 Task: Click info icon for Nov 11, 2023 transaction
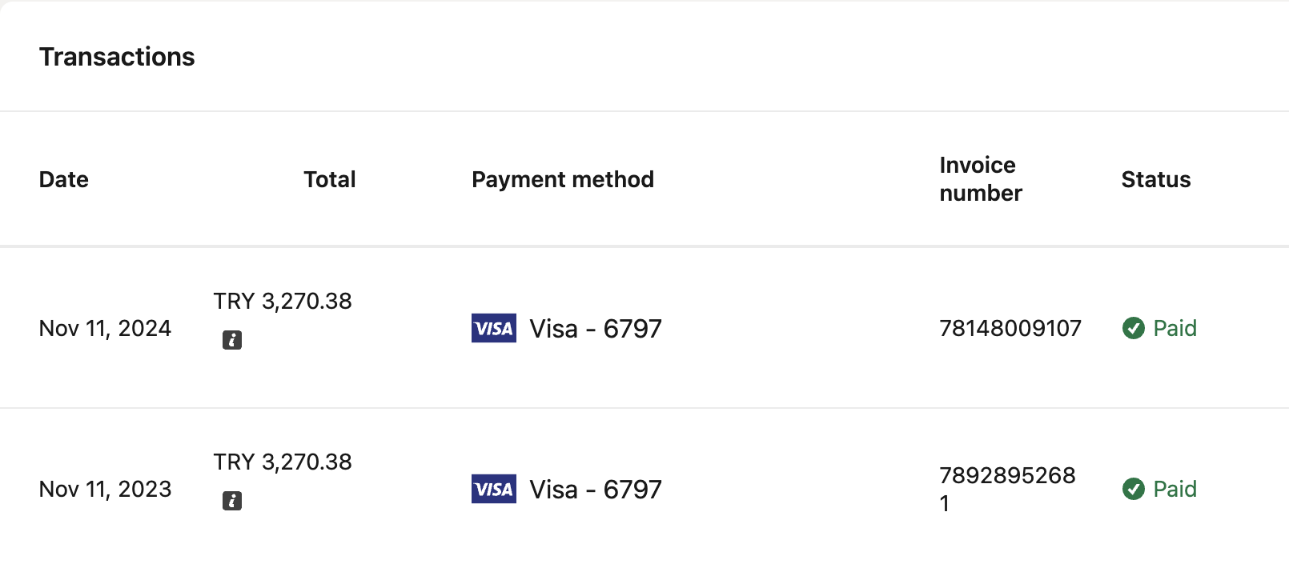(x=232, y=501)
